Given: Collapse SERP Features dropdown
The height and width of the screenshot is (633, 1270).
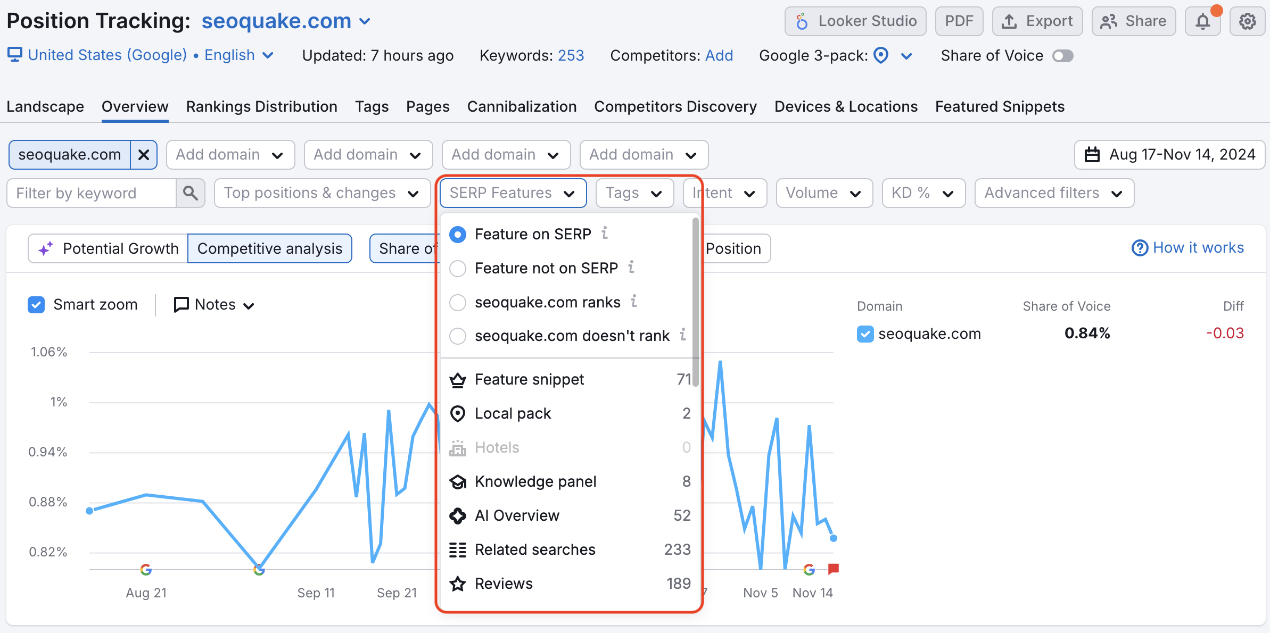Looking at the screenshot, I should coord(513,193).
